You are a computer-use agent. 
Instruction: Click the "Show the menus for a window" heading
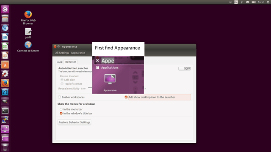click(x=76, y=104)
